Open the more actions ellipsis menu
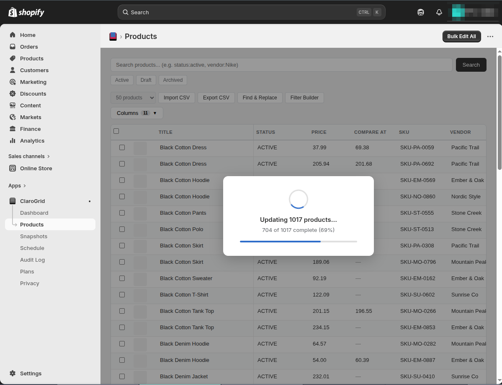Screen dimensions: 502x385 pyautogui.click(x=490, y=36)
